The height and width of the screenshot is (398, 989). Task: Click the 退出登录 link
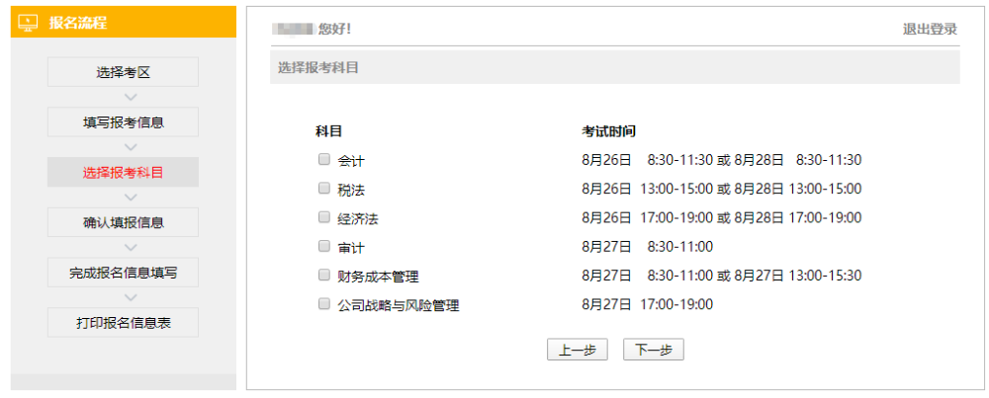[x=930, y=29]
